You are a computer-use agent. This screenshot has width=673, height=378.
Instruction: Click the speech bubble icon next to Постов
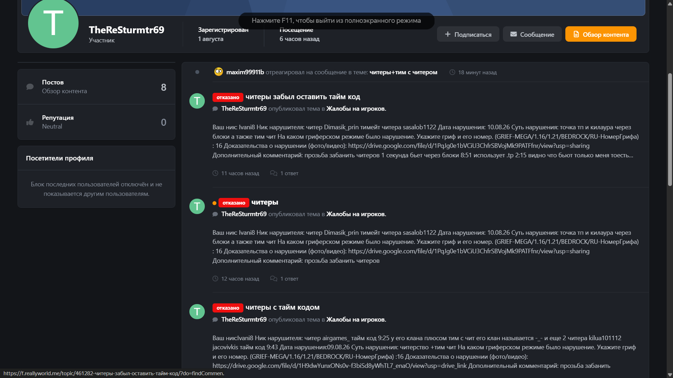point(30,87)
